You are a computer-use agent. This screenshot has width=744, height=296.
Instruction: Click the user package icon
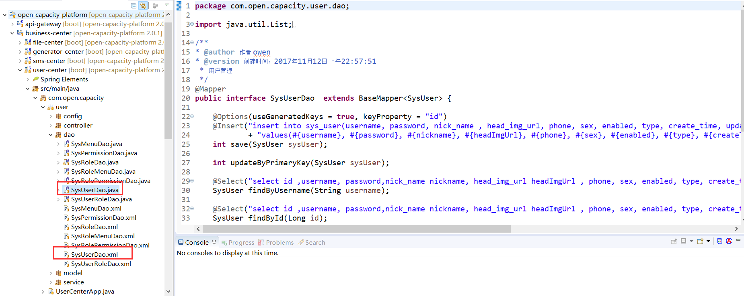(51, 107)
